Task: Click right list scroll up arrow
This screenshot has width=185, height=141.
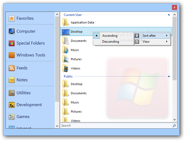Action: point(175,15)
